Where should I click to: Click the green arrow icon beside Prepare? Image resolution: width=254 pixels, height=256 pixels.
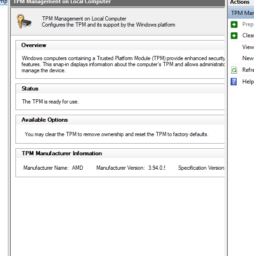pos(234,25)
